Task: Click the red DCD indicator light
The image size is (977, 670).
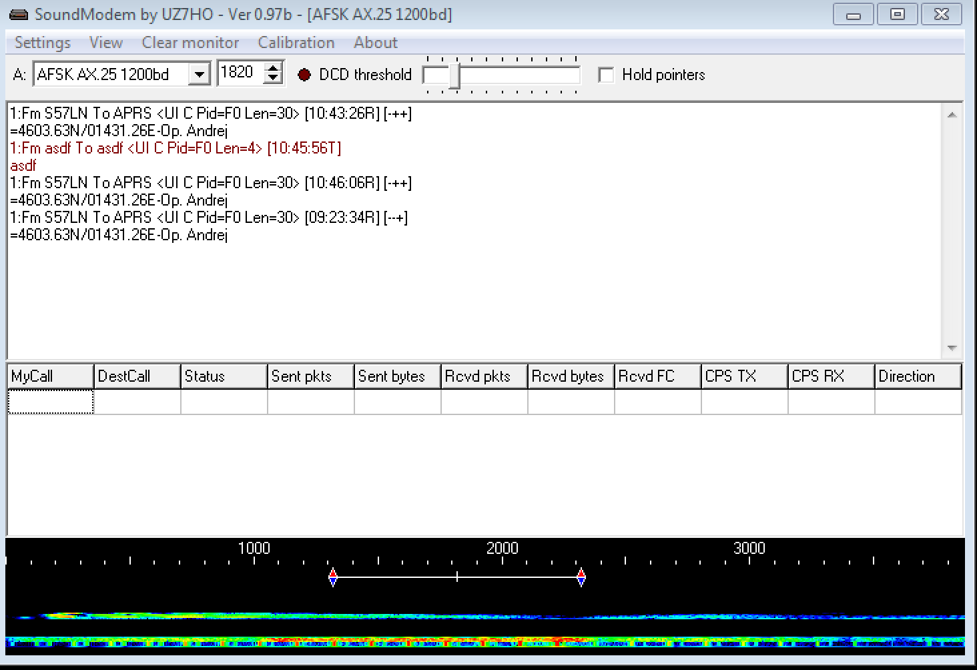Action: (x=304, y=75)
